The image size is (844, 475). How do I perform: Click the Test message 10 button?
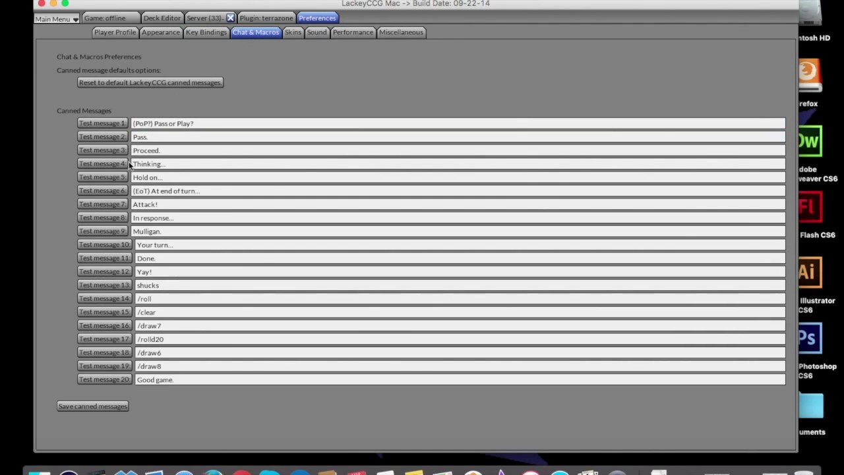(x=104, y=245)
